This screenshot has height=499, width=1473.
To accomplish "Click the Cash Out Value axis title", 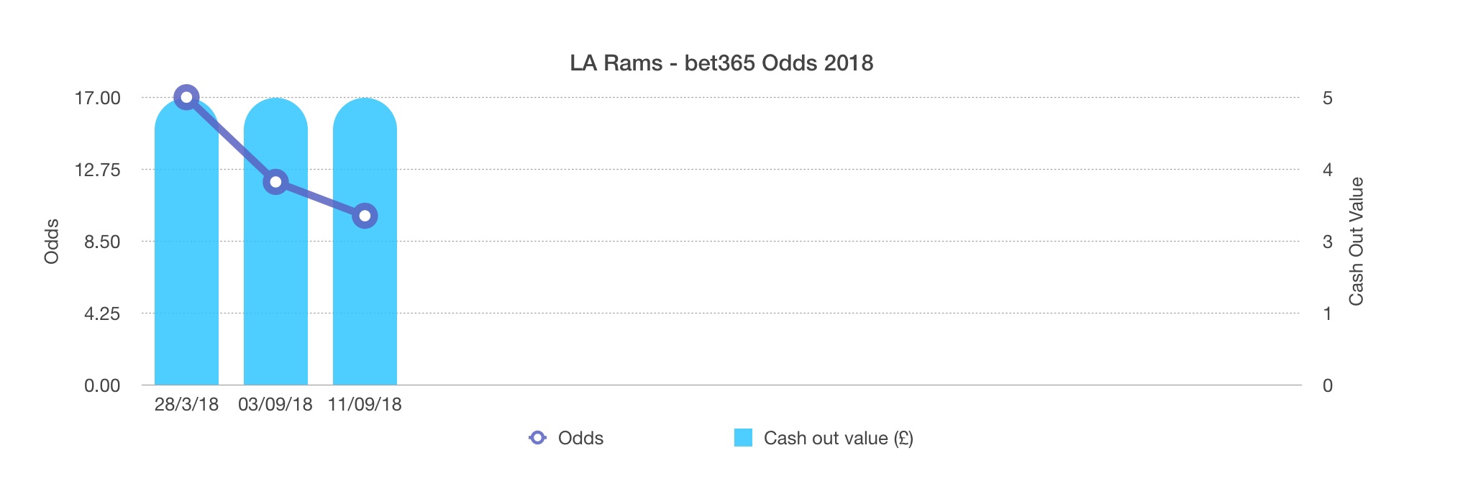I will (1356, 242).
